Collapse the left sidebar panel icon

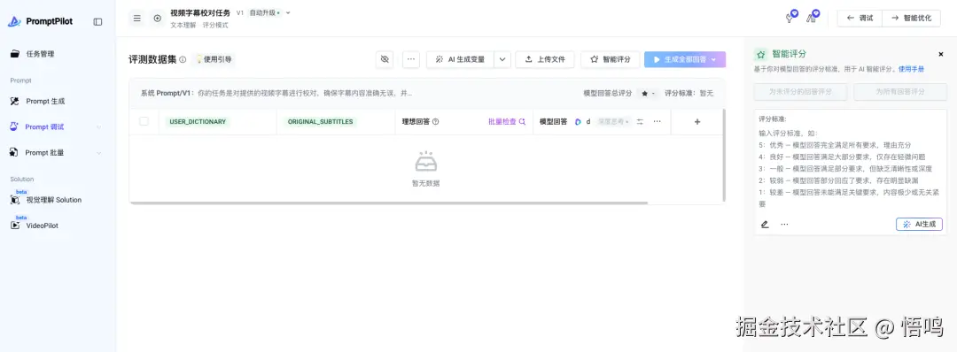97,21
